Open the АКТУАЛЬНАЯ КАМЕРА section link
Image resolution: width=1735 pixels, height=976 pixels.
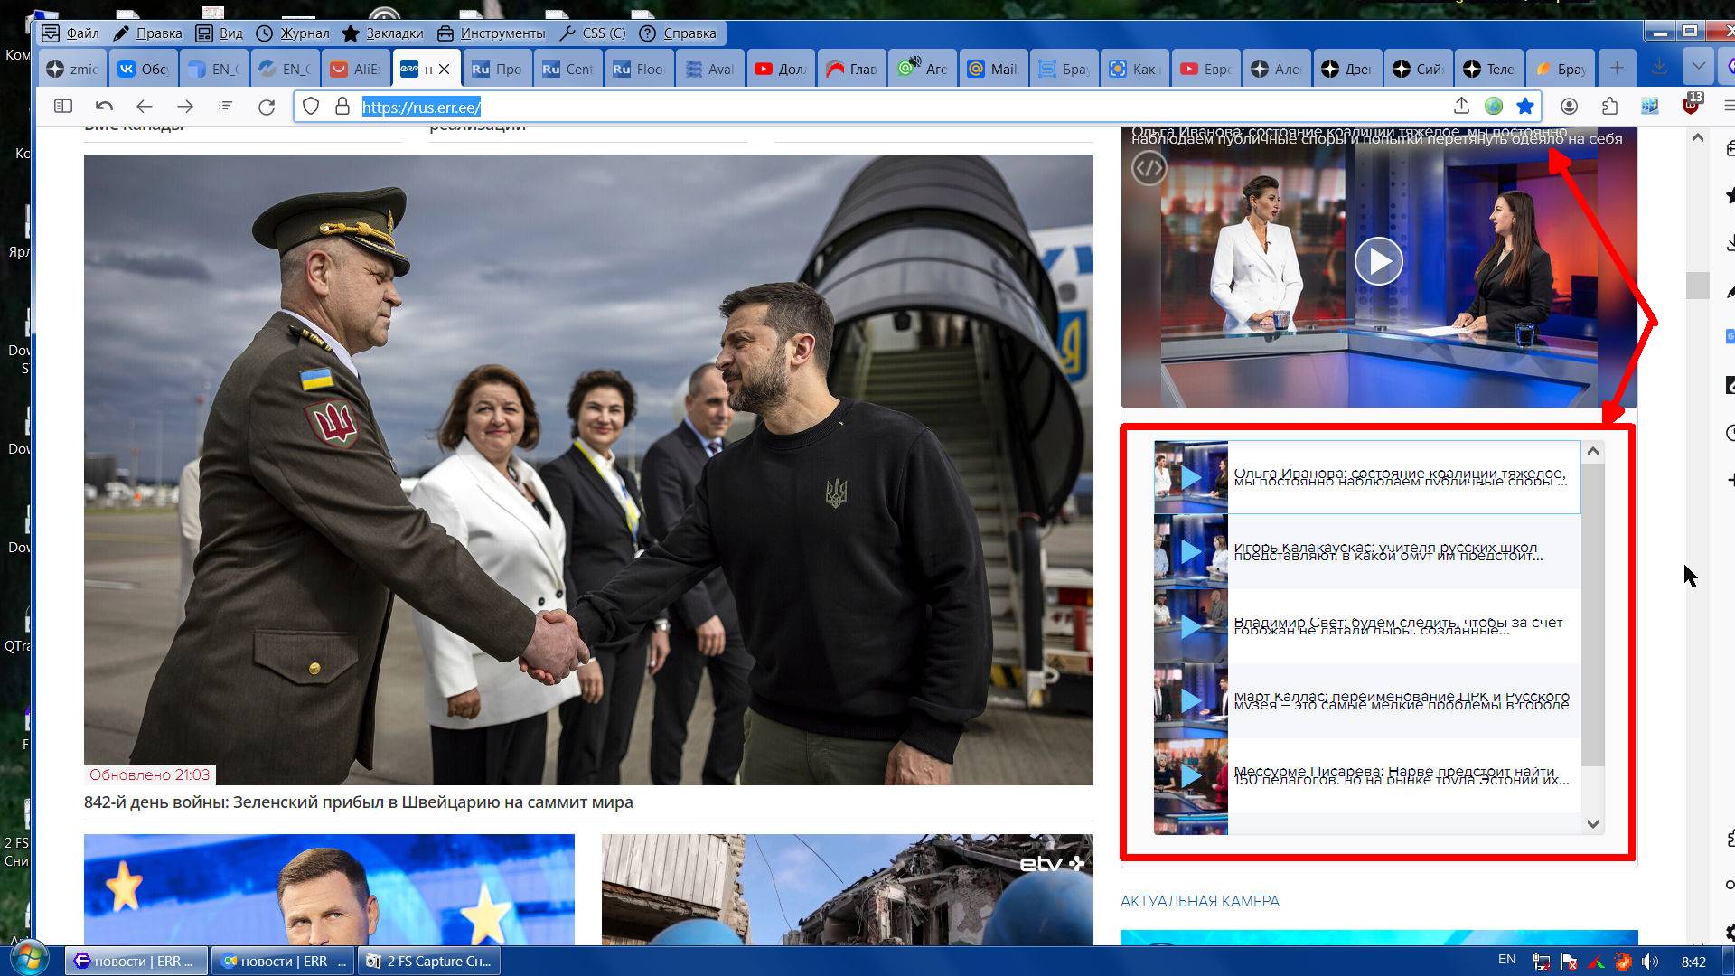pos(1199,901)
